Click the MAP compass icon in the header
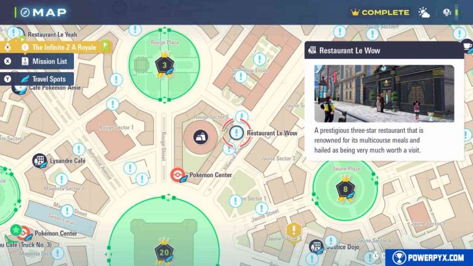This screenshot has height=266, width=473. tap(25, 12)
